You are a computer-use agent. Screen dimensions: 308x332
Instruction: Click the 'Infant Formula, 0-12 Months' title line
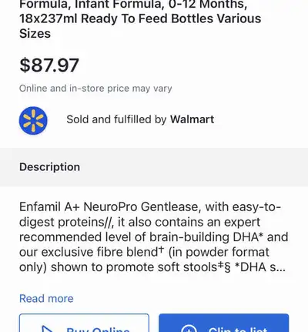coord(161,5)
